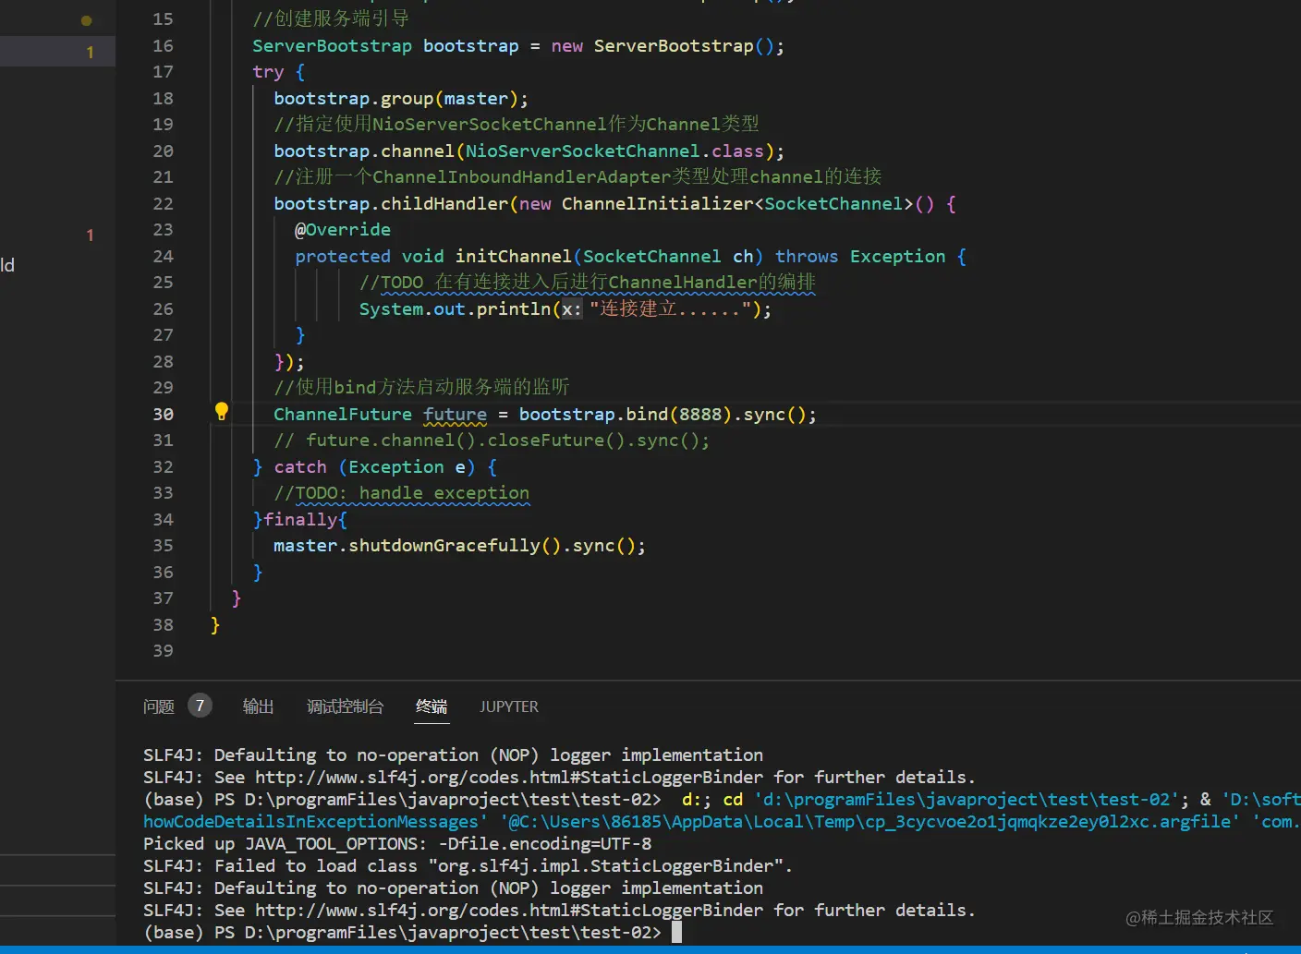This screenshot has height=954, width=1301.
Task: Switch to the 输出 (Output) tab
Action: click(x=259, y=706)
